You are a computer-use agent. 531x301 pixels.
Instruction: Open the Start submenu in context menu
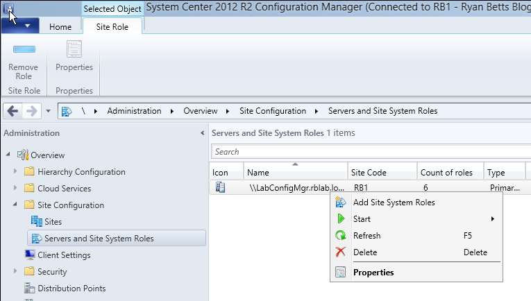416,219
